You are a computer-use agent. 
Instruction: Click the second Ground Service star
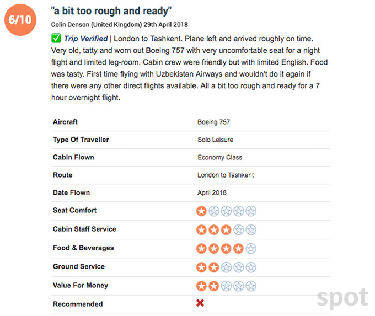point(214,267)
